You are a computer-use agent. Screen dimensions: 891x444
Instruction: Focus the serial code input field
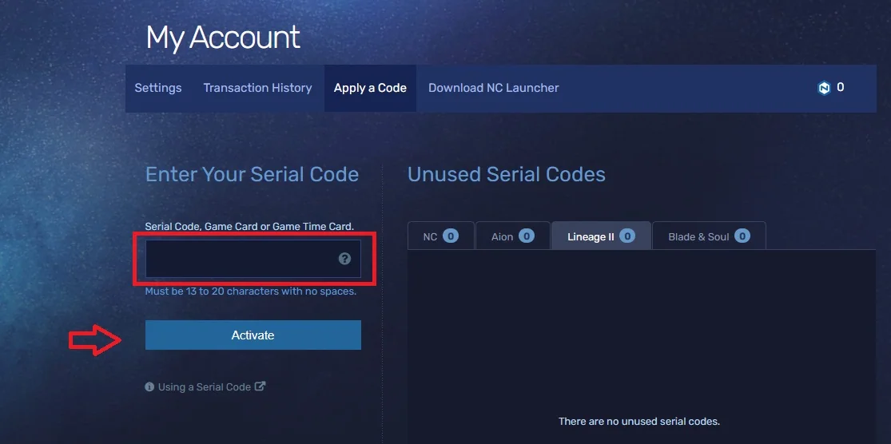click(253, 259)
